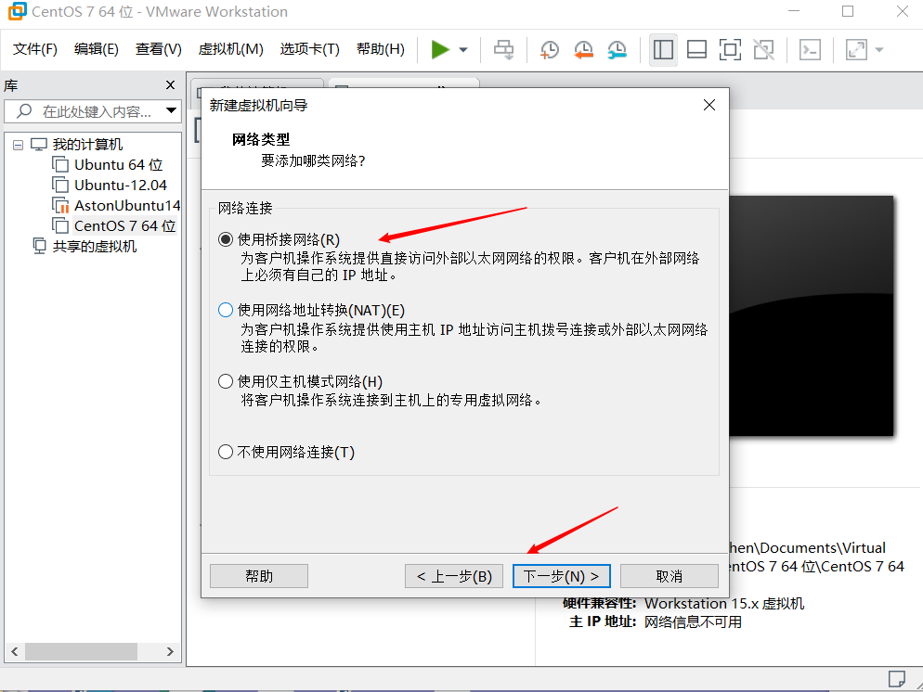Select the Ubuntu 64 位 virtual machine
923x692 pixels.
[118, 164]
